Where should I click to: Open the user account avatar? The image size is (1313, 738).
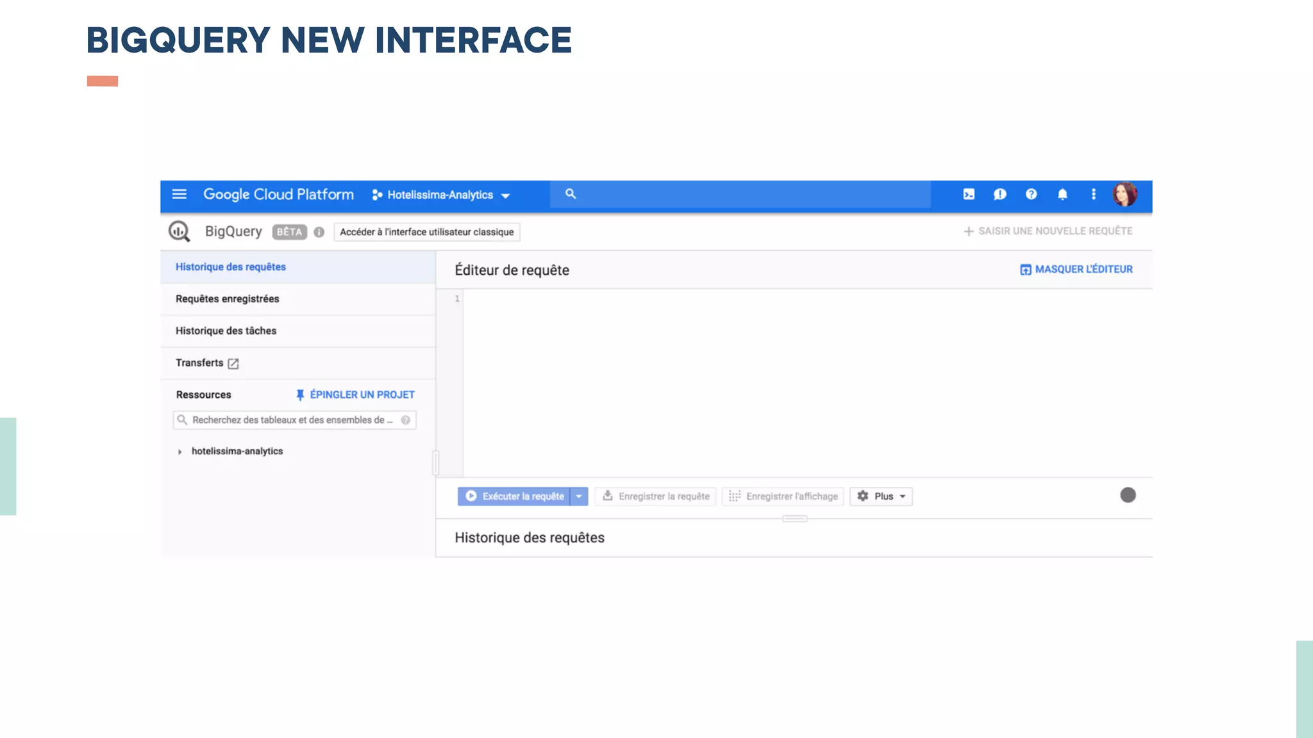[1125, 194]
